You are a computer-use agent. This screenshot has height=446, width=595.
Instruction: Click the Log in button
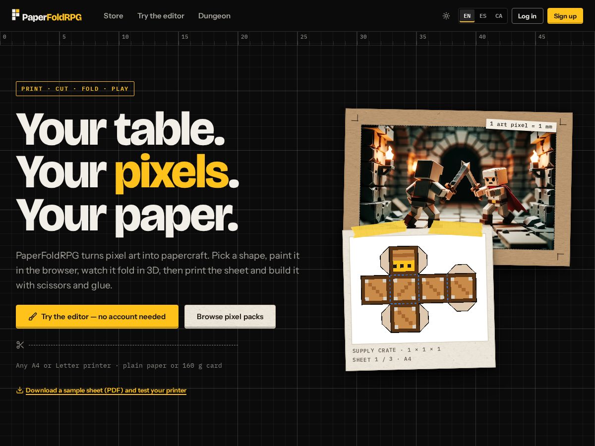527,16
